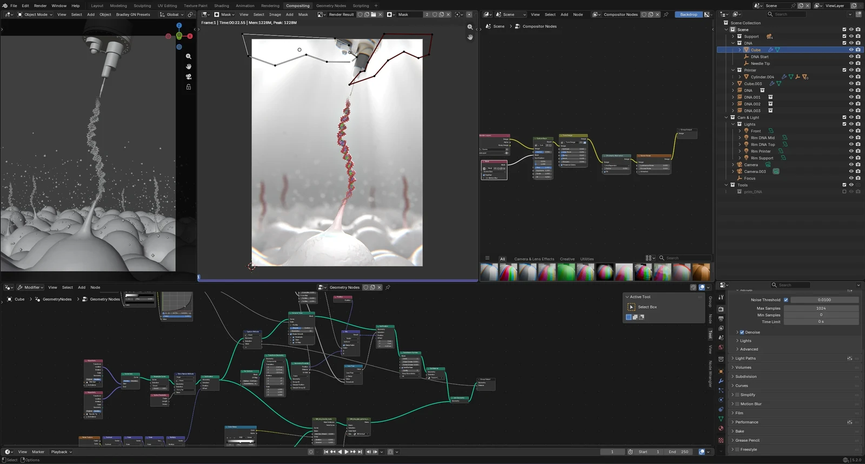The height and width of the screenshot is (464, 865).
Task: Open the Texture properties tab with checker icon
Action: [721, 440]
